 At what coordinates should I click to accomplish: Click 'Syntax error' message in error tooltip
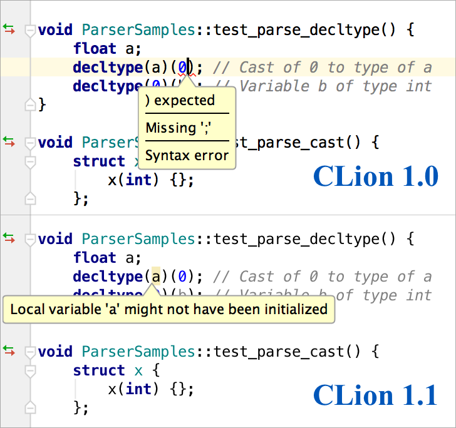[x=187, y=155]
